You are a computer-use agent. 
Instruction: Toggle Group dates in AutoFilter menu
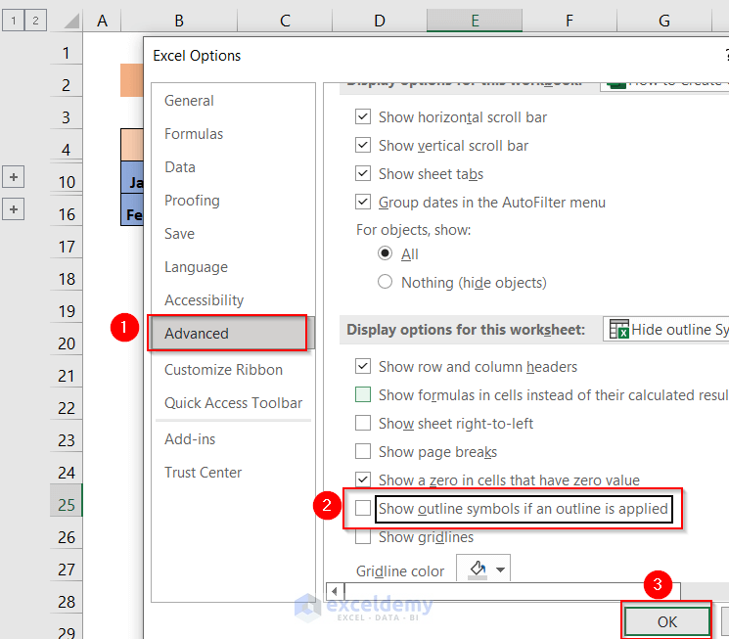pyautogui.click(x=363, y=202)
